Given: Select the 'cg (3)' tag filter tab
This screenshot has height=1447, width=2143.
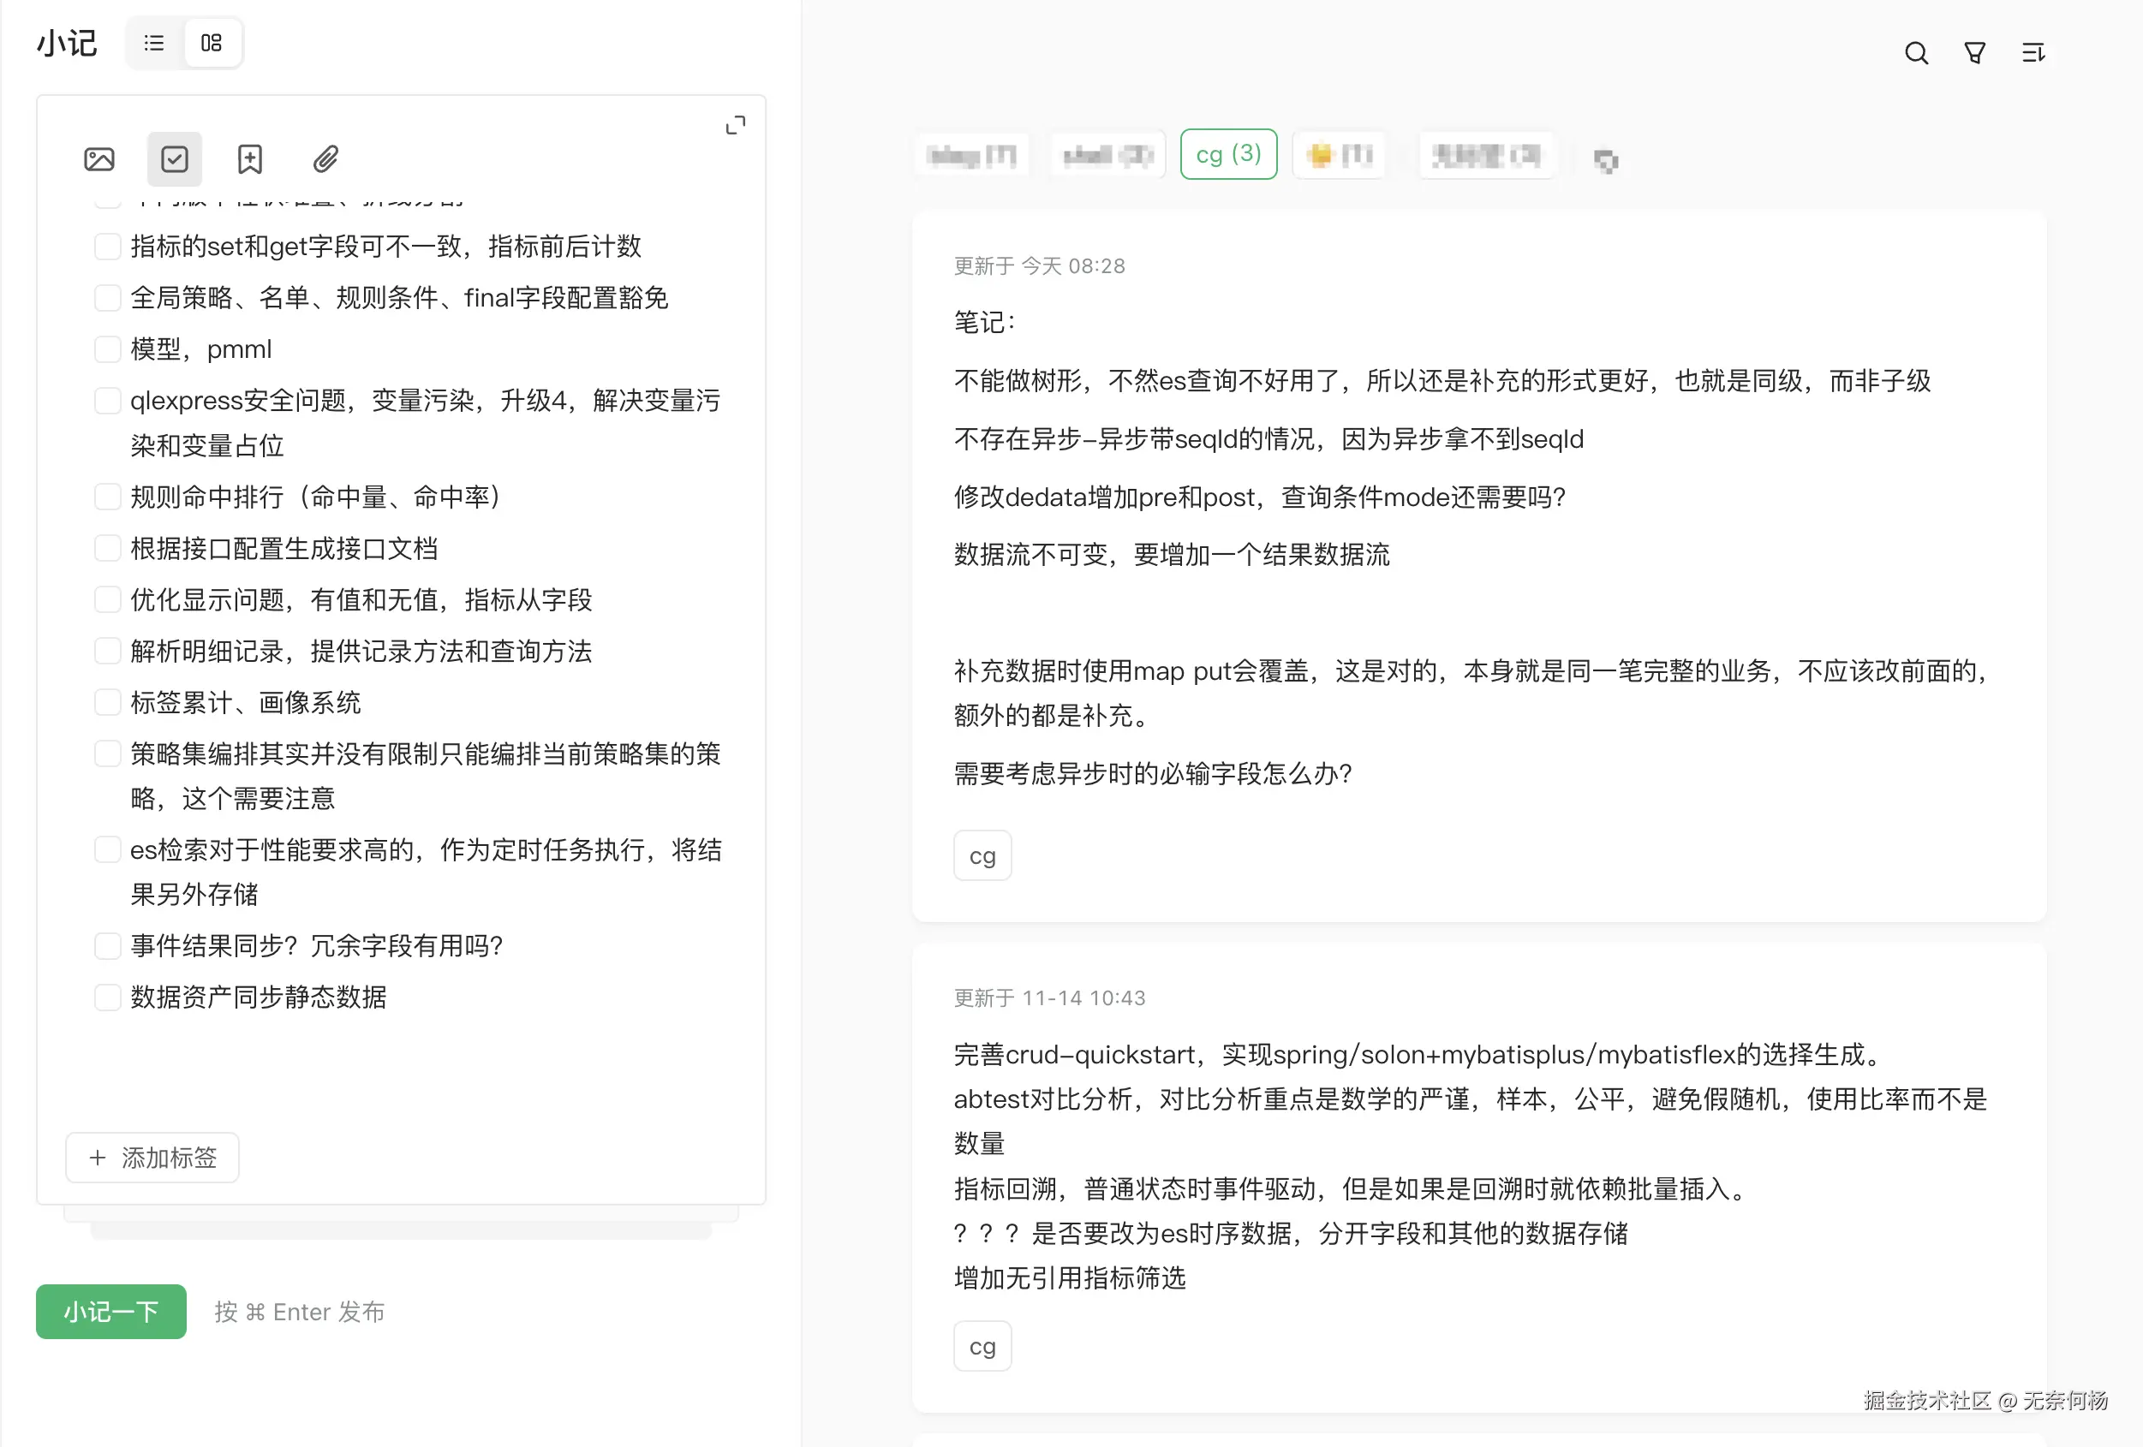Looking at the screenshot, I should (x=1228, y=154).
